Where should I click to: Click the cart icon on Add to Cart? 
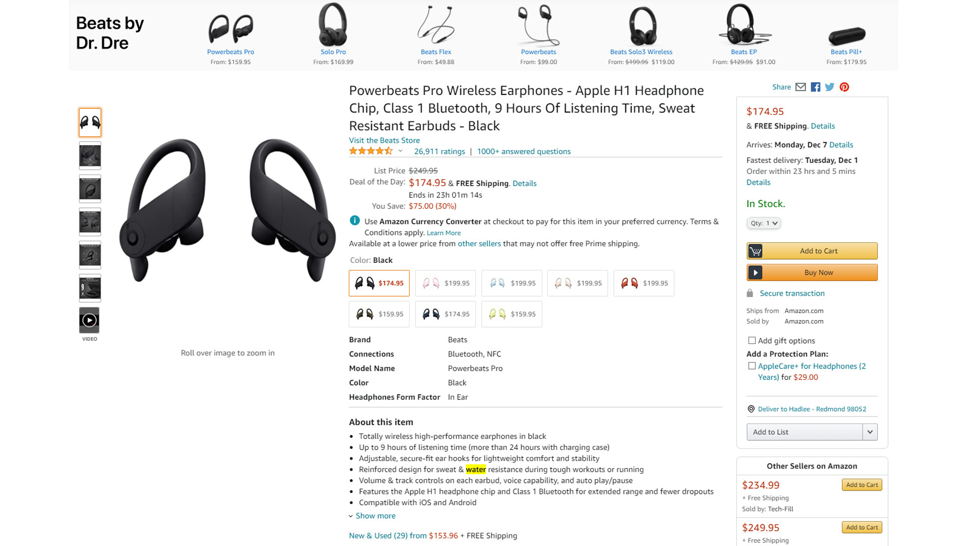pyautogui.click(x=755, y=251)
